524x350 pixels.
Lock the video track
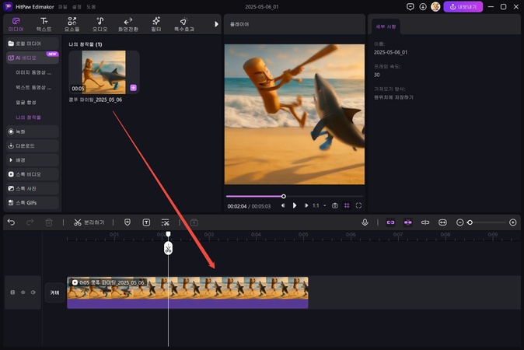[x=12, y=292]
